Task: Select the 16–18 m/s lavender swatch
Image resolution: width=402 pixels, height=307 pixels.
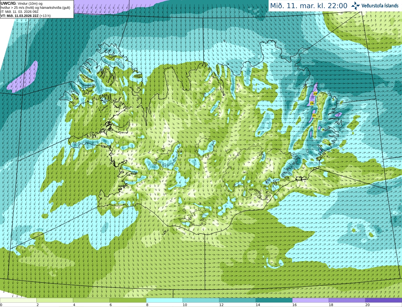Action: 311,300
